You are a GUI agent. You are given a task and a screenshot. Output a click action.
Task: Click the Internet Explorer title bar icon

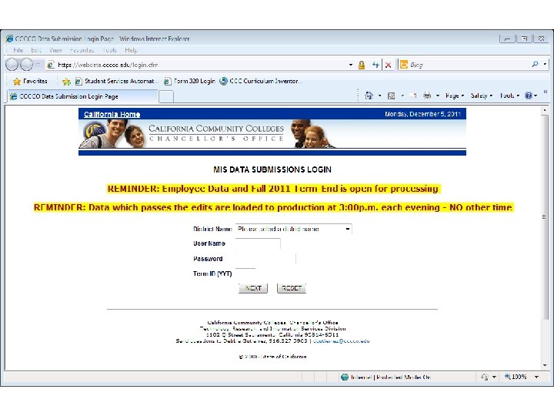point(9,39)
